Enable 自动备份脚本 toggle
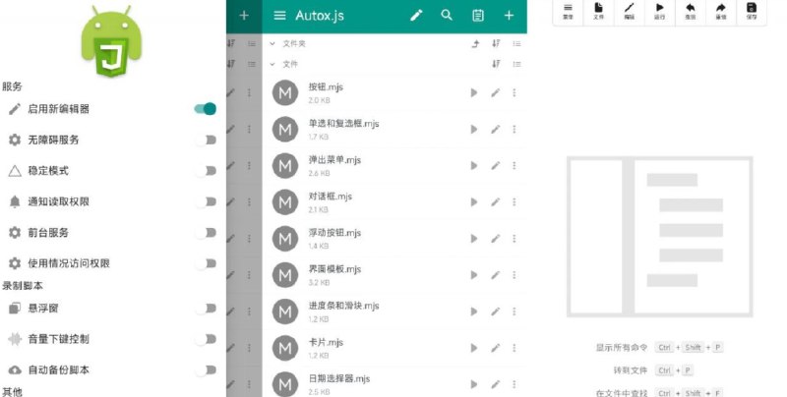Image resolution: width=787 pixels, height=397 pixels. (207, 369)
